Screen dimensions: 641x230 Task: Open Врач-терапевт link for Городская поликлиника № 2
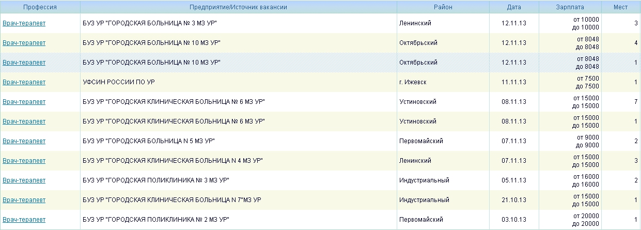24,220
